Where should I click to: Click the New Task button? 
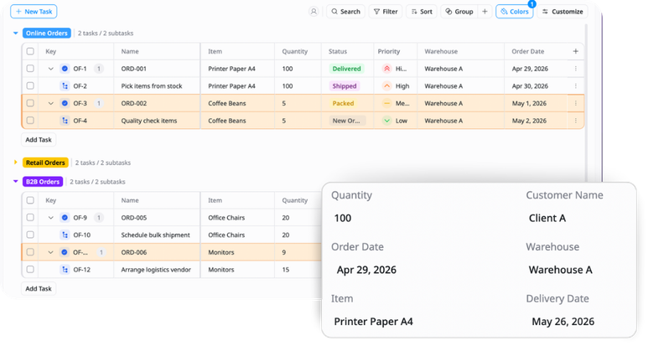point(34,12)
